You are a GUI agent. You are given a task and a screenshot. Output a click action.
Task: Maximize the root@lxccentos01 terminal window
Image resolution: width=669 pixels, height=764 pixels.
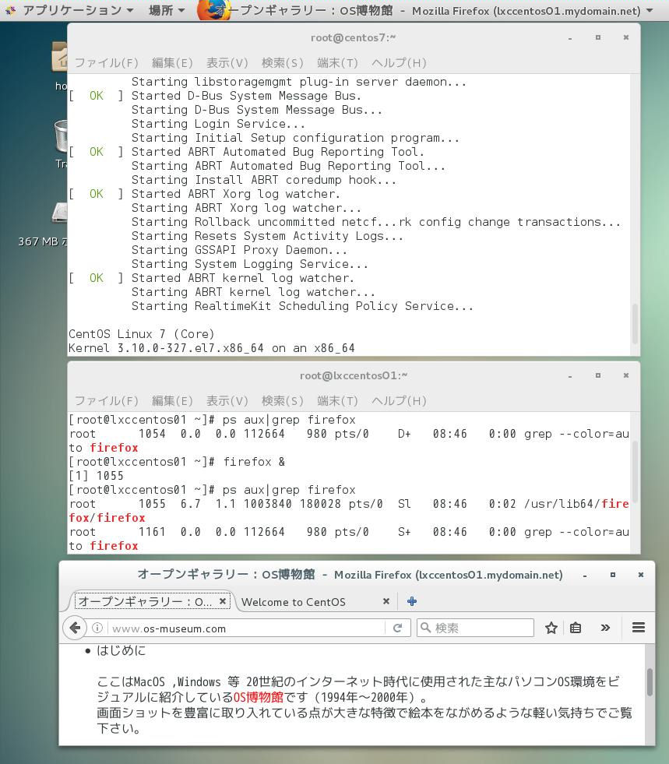tap(598, 375)
